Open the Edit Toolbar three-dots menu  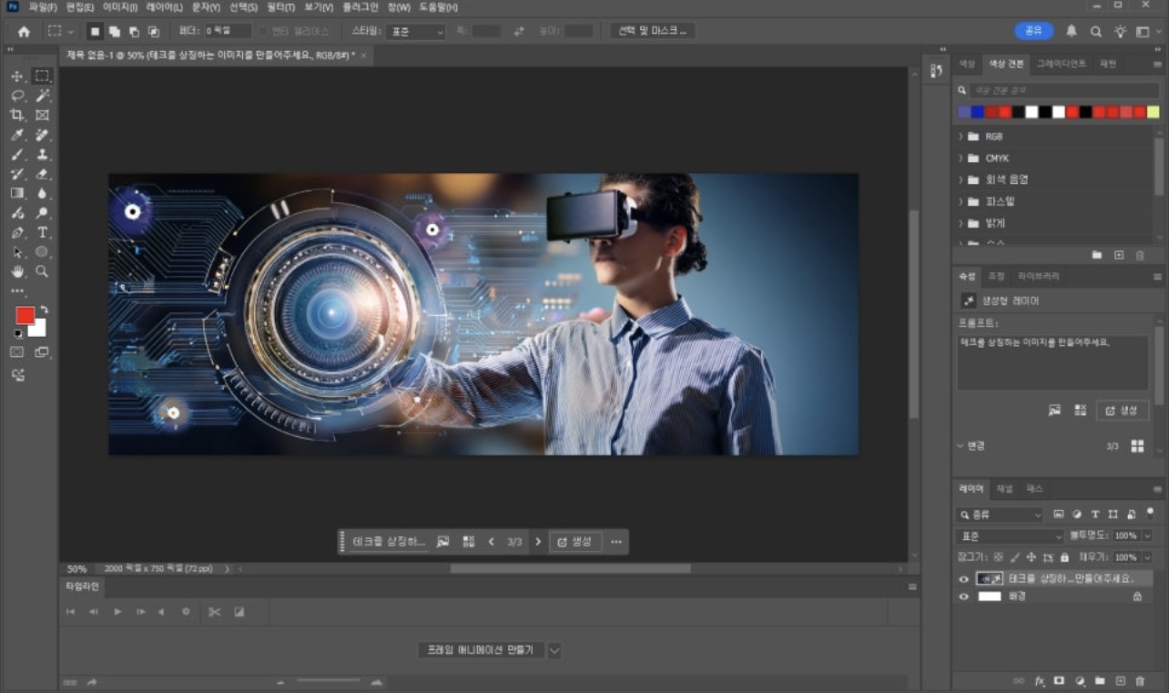17,291
